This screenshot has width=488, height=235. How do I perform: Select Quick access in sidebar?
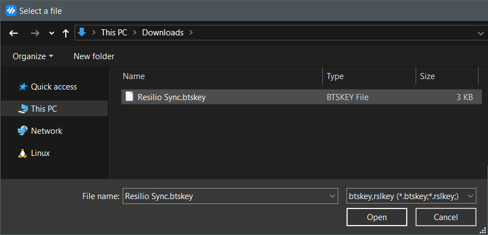(54, 86)
